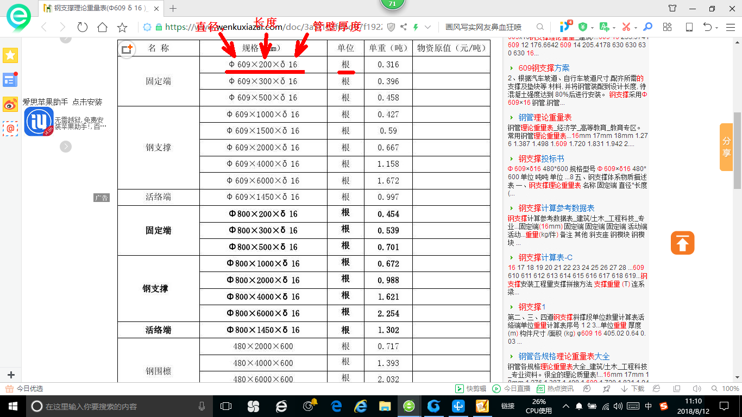Viewport: 742px width, 417px height.
Task: Open the green translate extension icon
Action: pos(603,27)
